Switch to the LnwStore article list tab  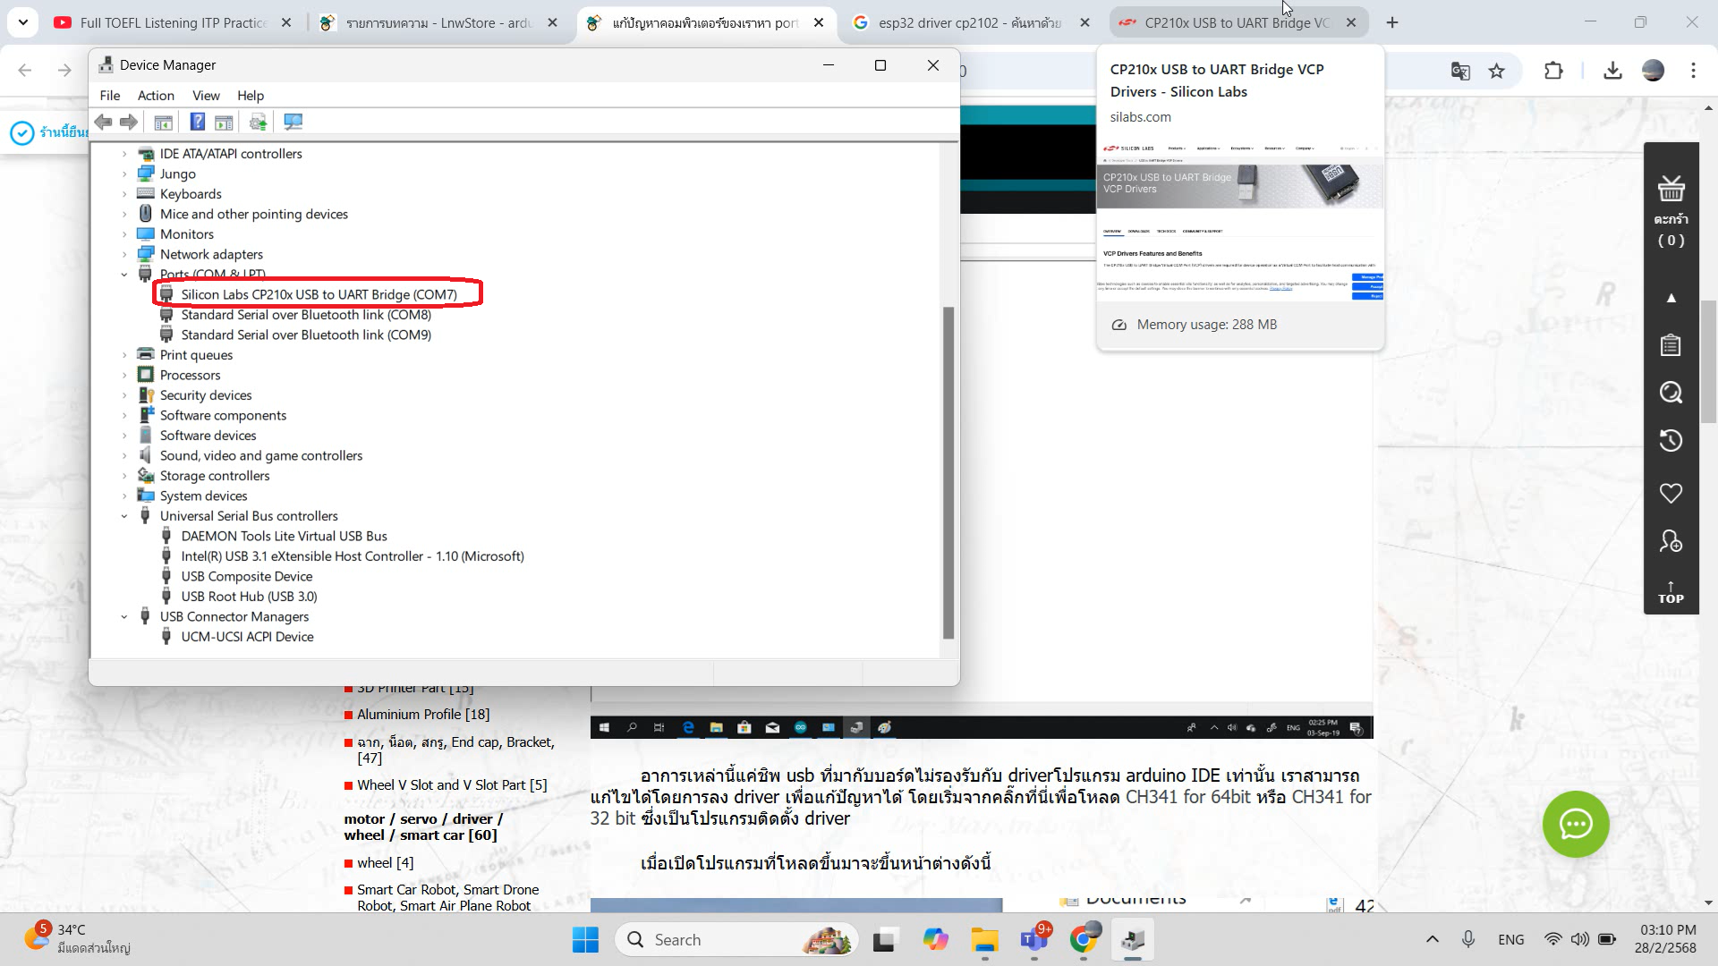[438, 22]
